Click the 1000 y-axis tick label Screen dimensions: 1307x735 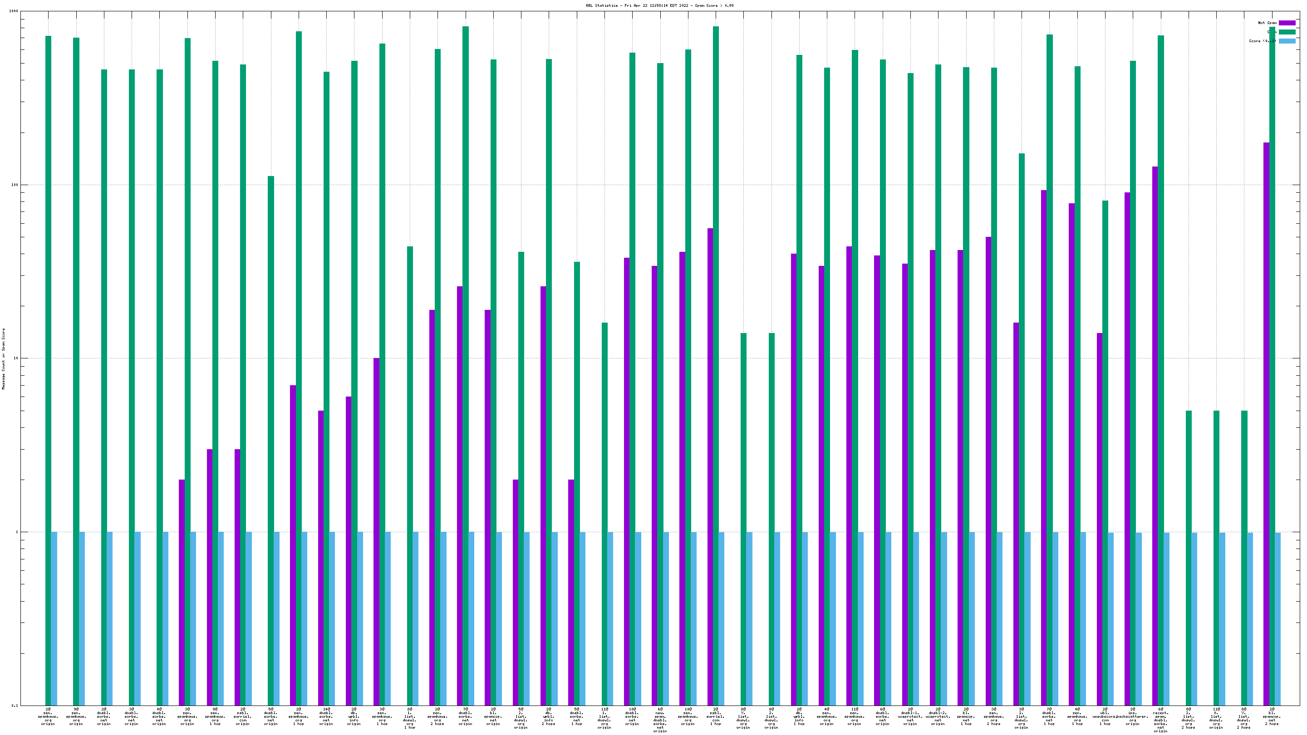14,11
